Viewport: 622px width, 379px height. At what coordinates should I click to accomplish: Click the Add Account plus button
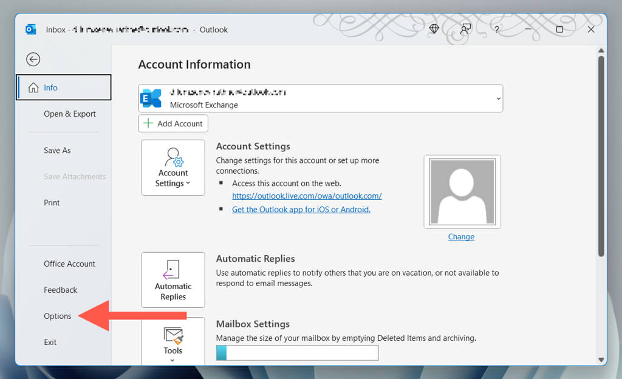[x=173, y=123]
